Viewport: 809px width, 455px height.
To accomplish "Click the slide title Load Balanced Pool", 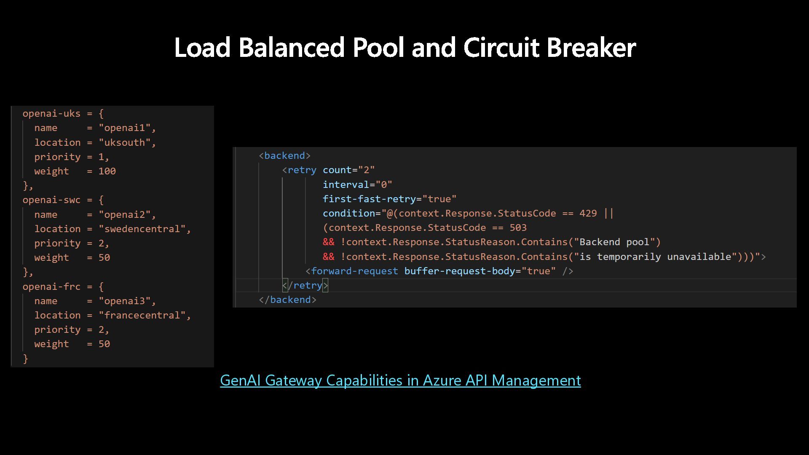I will (404, 47).
